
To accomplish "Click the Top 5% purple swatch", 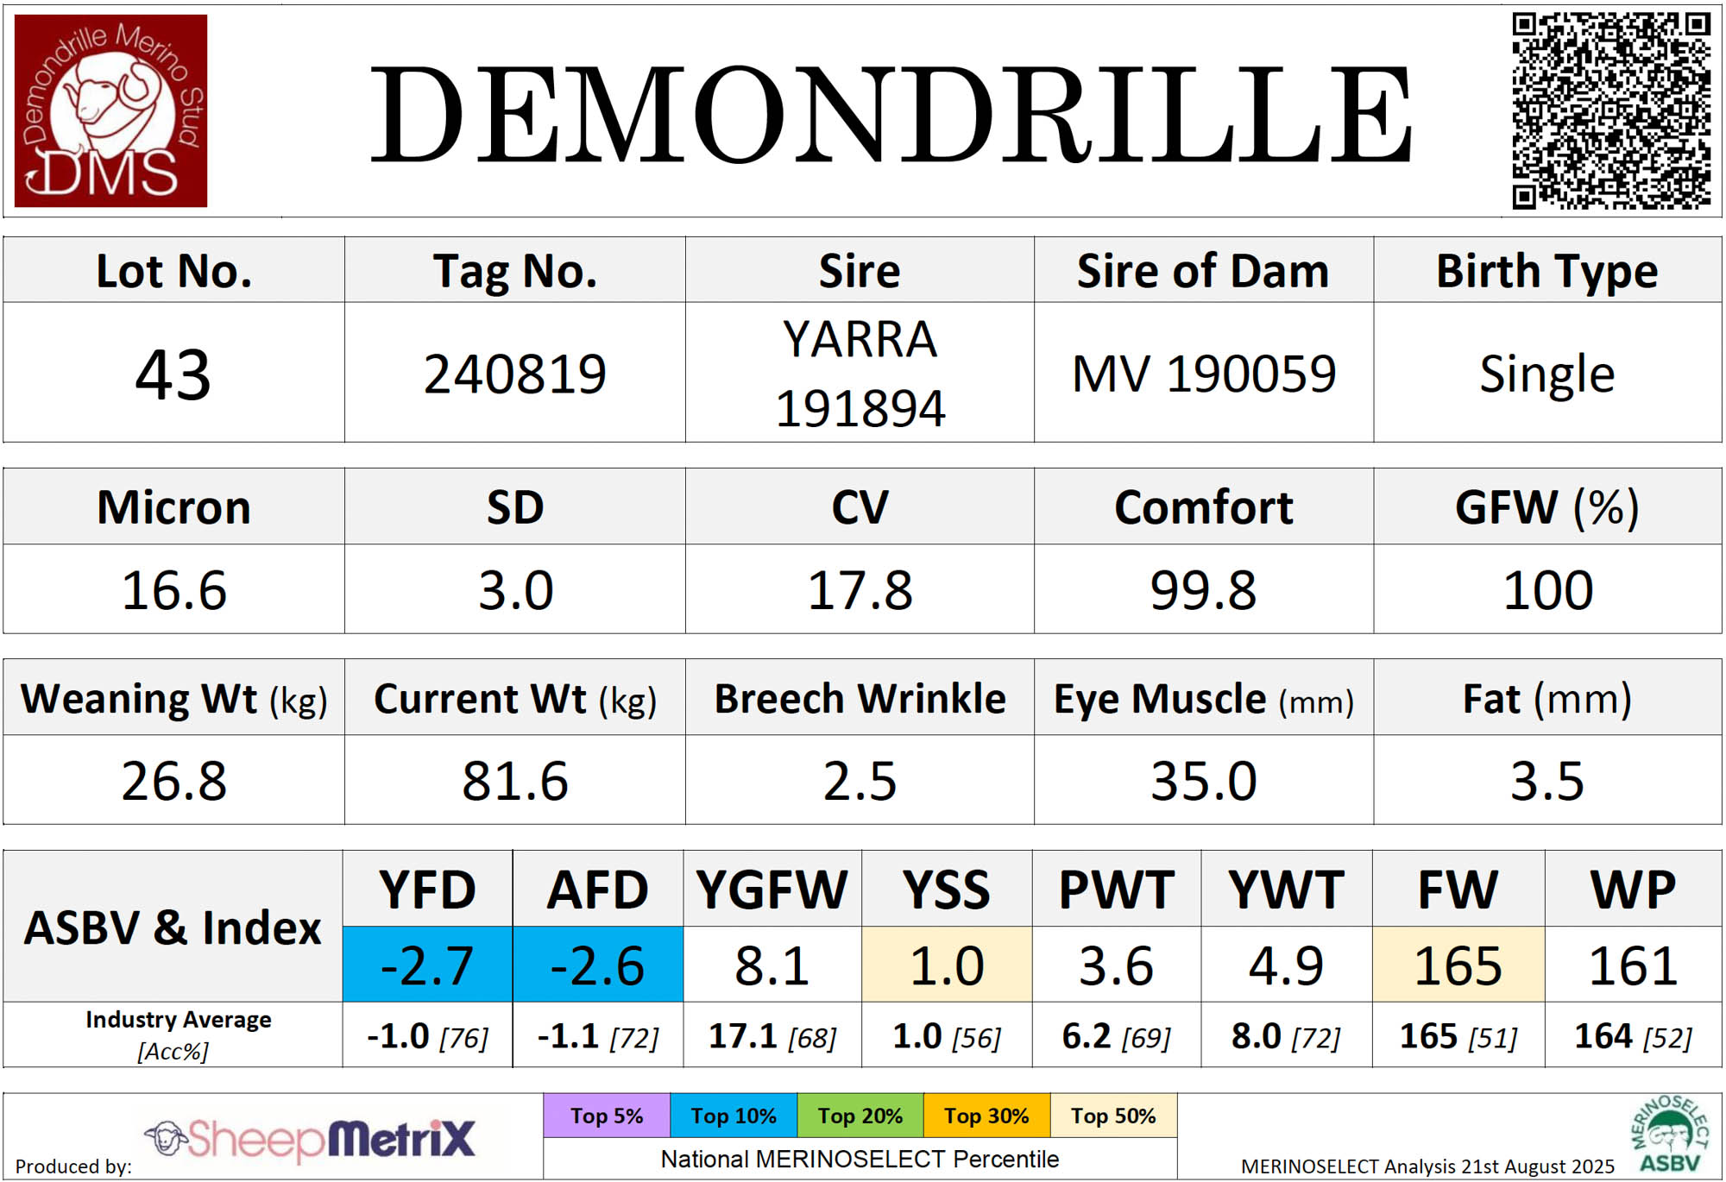I will coord(607,1116).
